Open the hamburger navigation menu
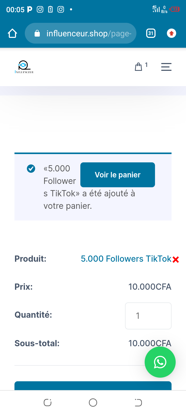 [166, 67]
